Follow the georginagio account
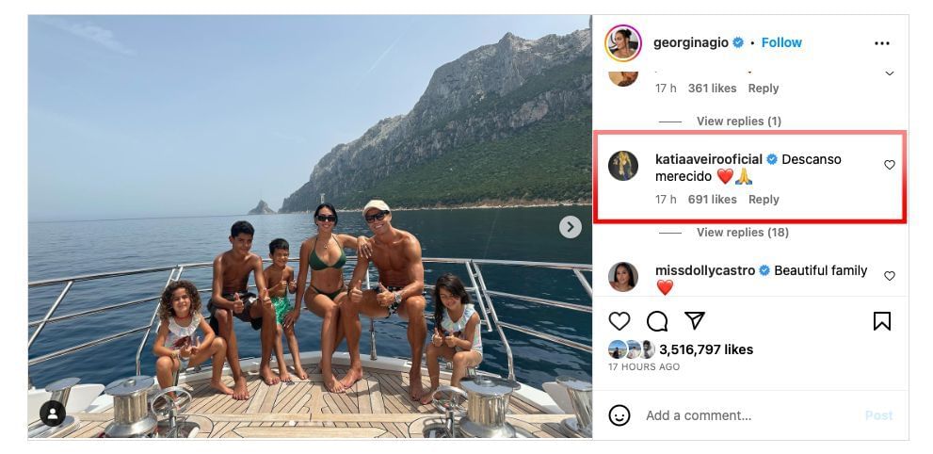Image resolution: width=933 pixels, height=454 pixels. coord(781,42)
